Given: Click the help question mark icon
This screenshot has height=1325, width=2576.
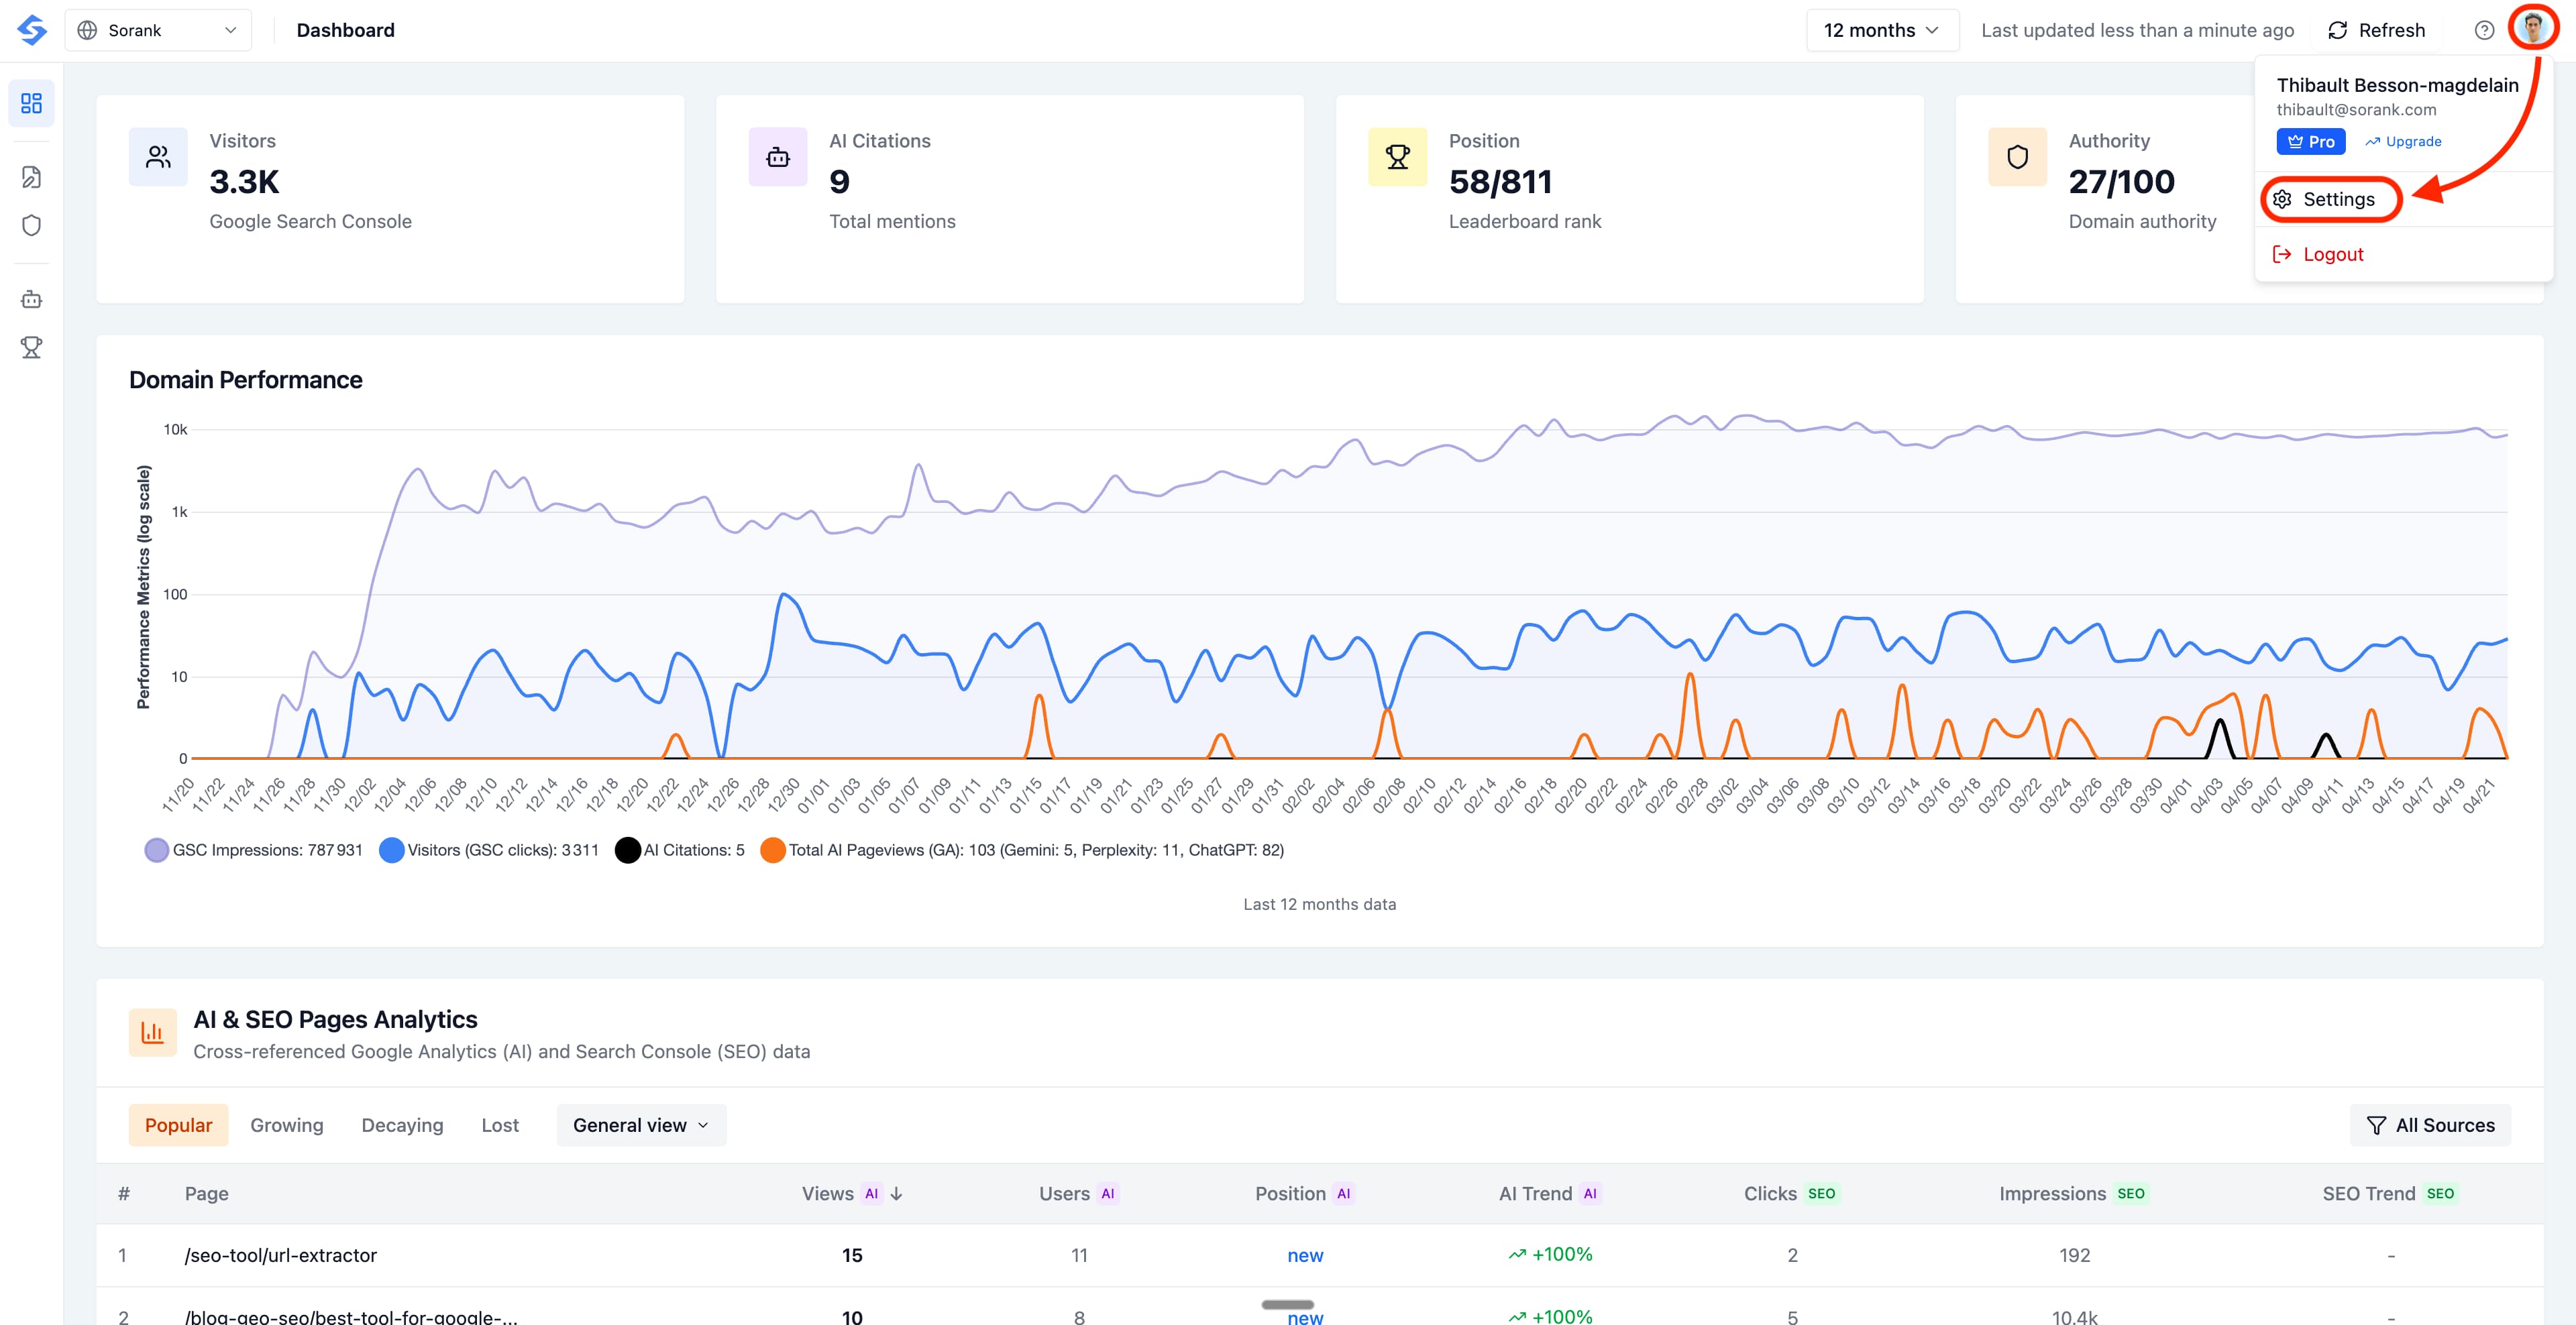Looking at the screenshot, I should coord(2484,30).
